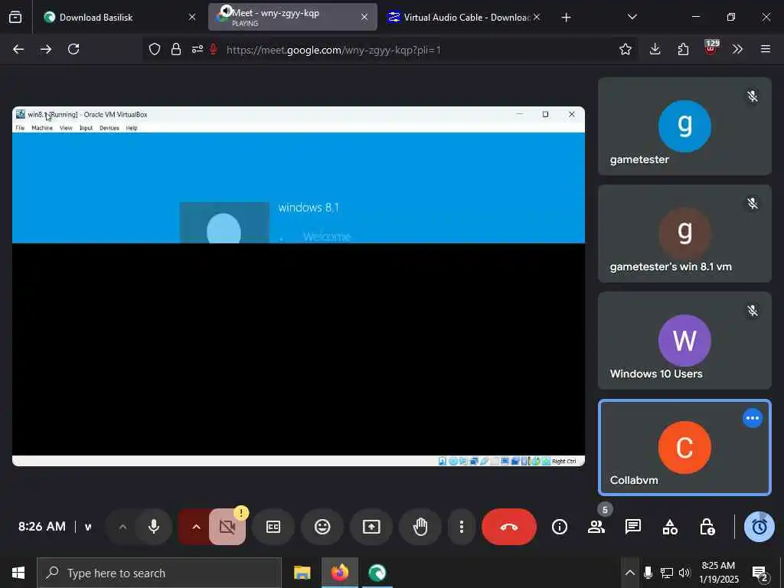
Task: Open meeting details info icon
Action: coord(560,527)
